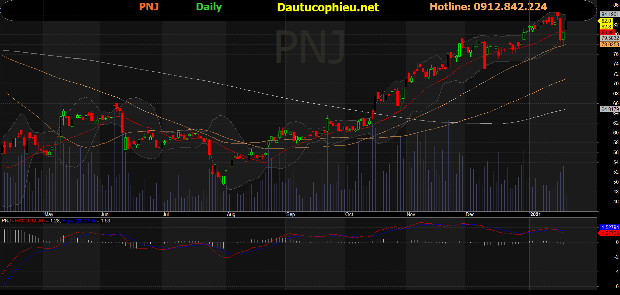620x295 pixels.
Task: Select the red 1.27735 MACD value tag
Action: [x=610, y=233]
